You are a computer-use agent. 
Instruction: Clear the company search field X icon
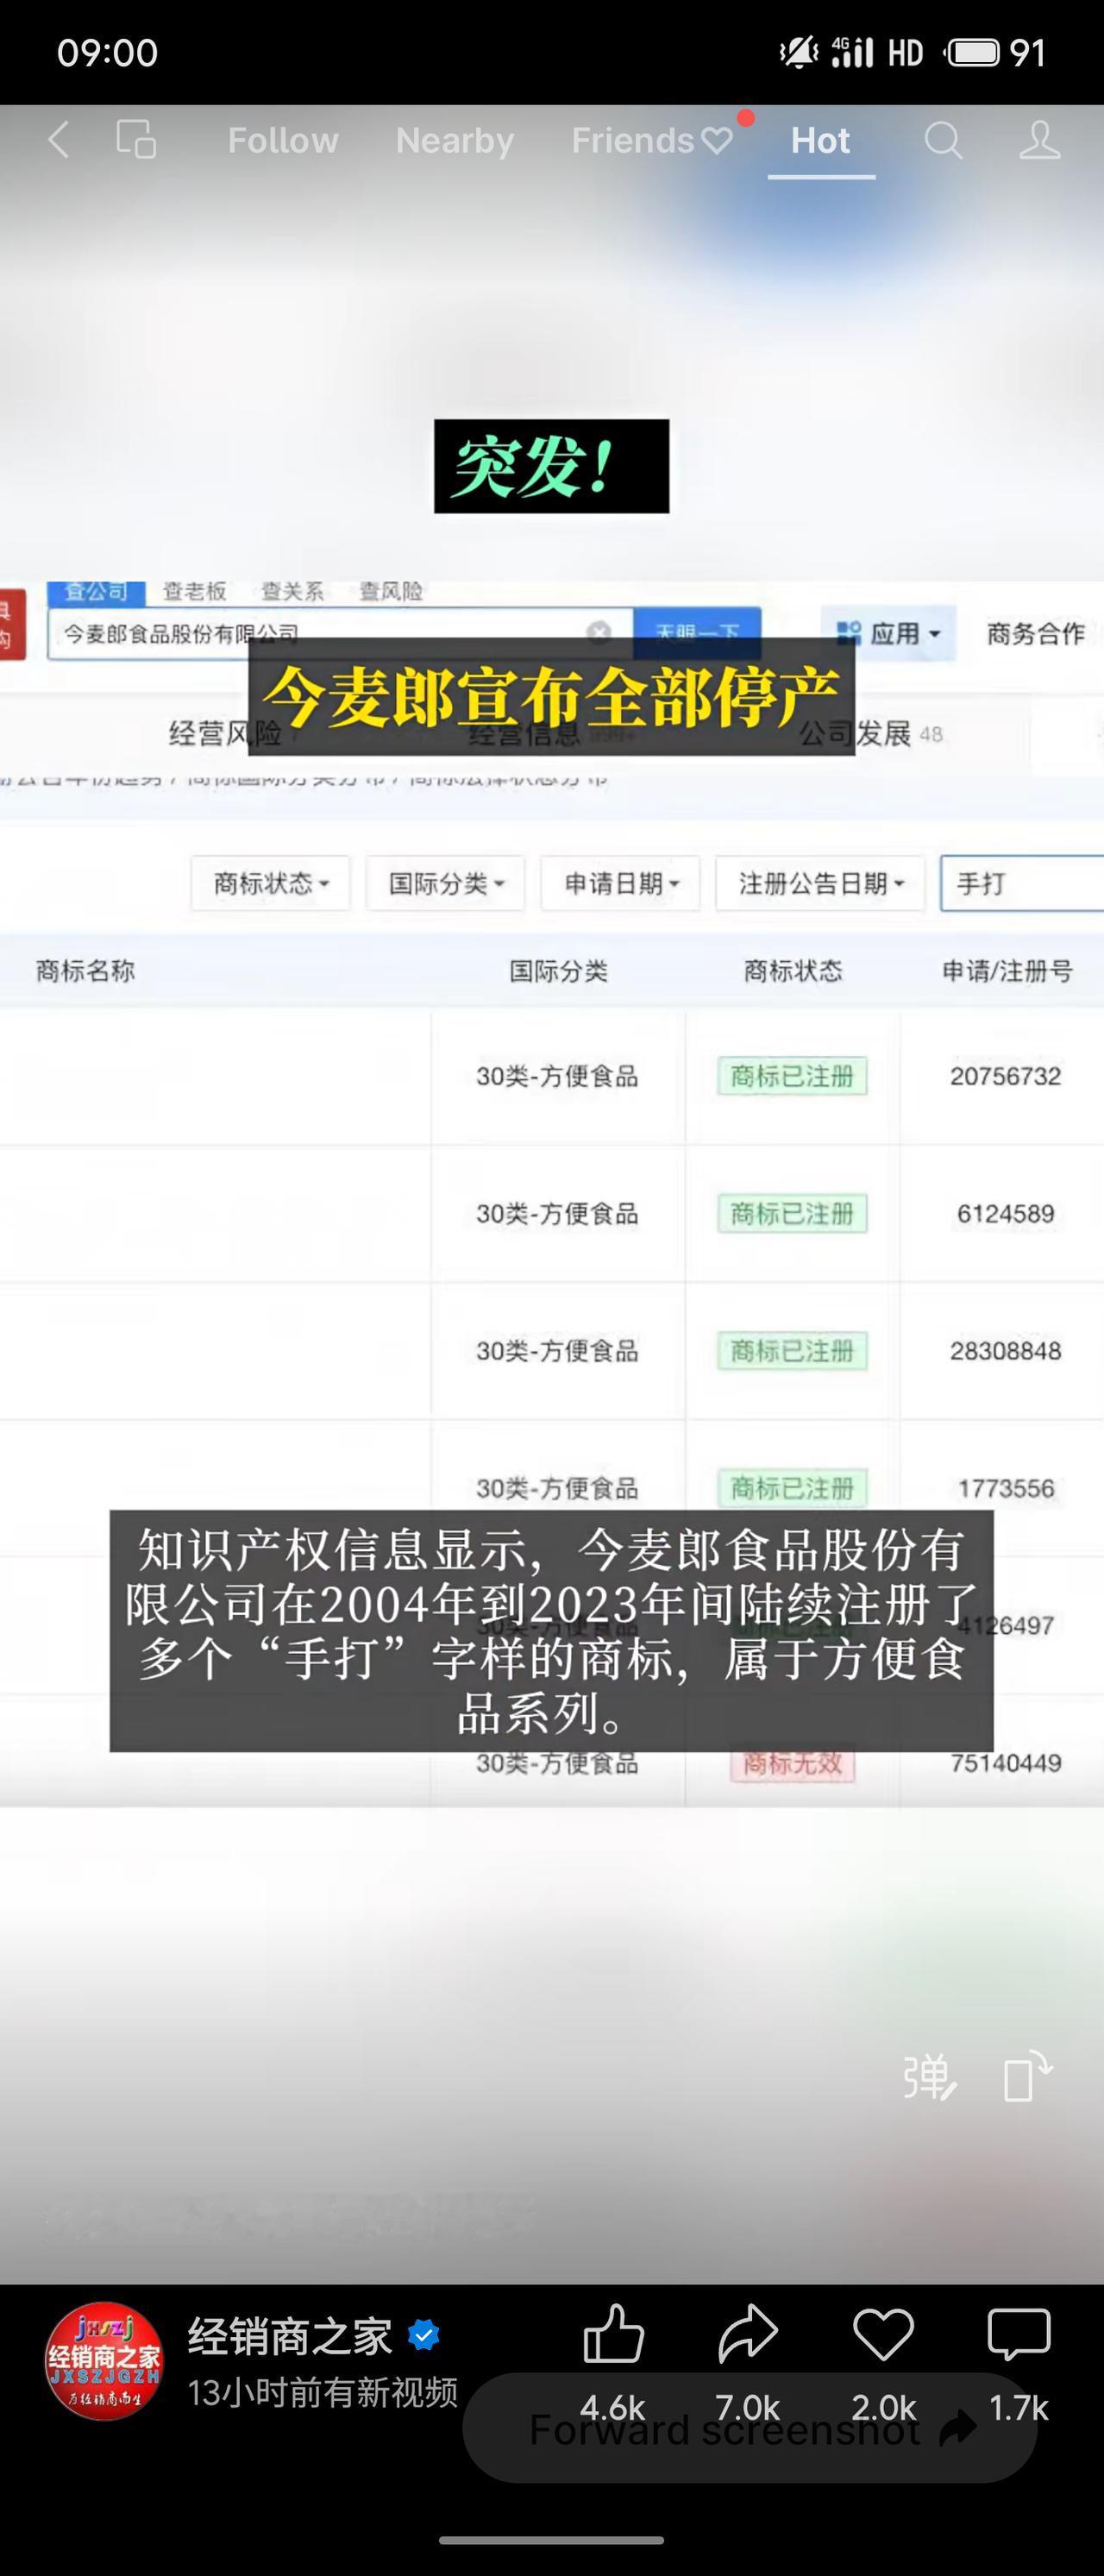pos(598,631)
